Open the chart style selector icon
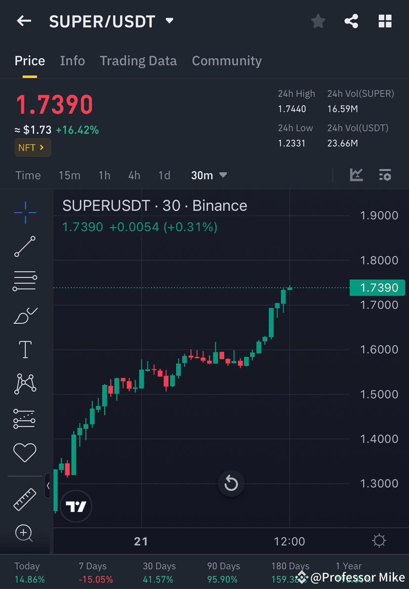 [x=356, y=175]
